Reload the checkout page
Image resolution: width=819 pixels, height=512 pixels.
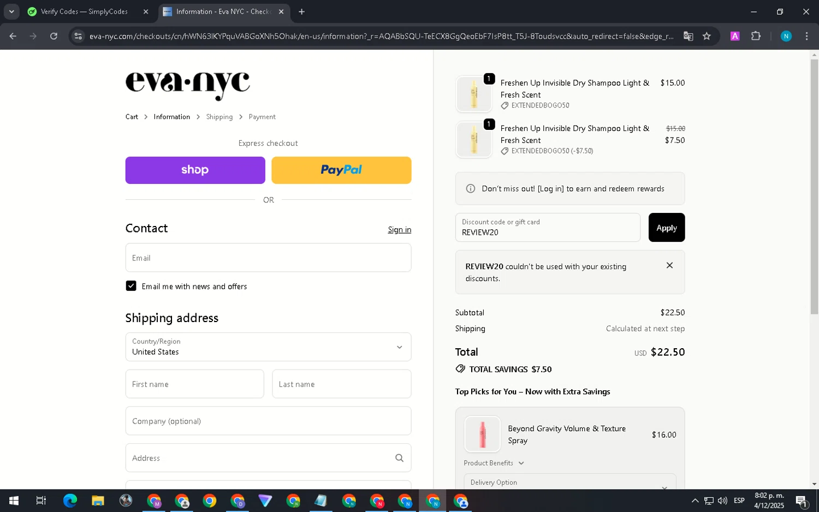(54, 36)
